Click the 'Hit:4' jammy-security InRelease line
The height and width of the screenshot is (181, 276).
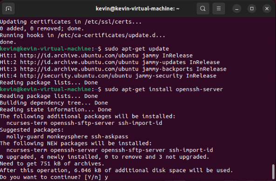click(108, 76)
